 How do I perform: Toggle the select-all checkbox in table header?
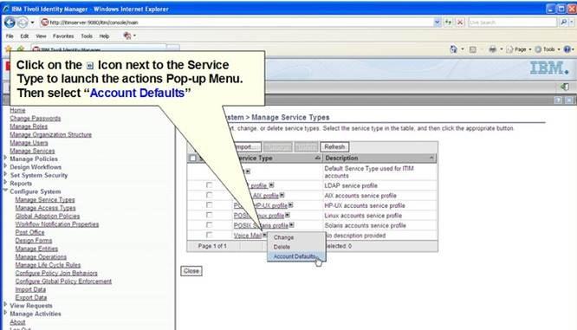tap(192, 159)
